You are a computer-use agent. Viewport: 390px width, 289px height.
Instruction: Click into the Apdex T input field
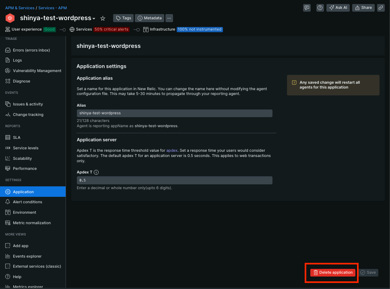(174, 180)
